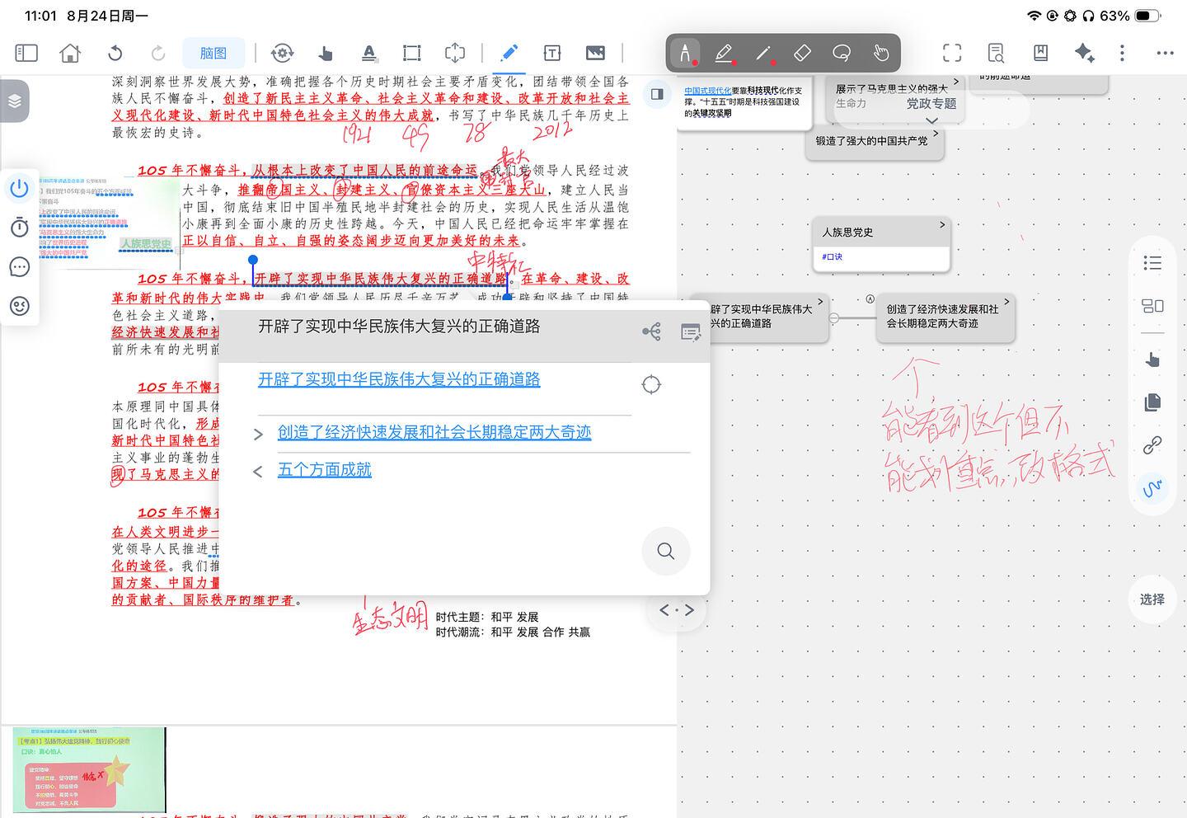
Task: Select the eraser tool
Action: [x=802, y=54]
